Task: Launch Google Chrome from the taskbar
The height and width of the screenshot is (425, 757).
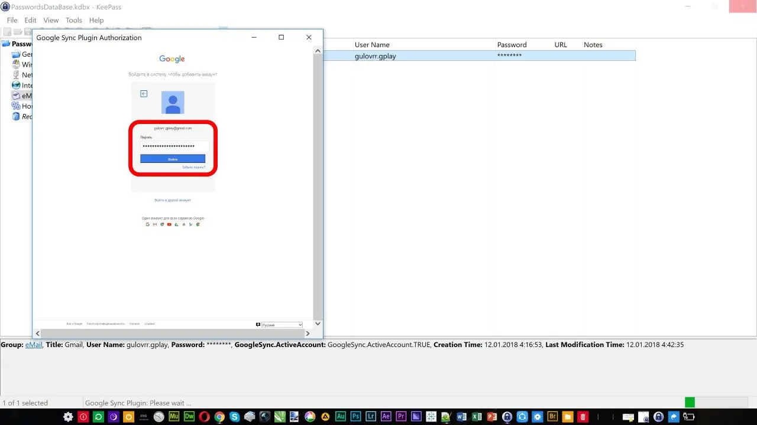Action: [219, 417]
